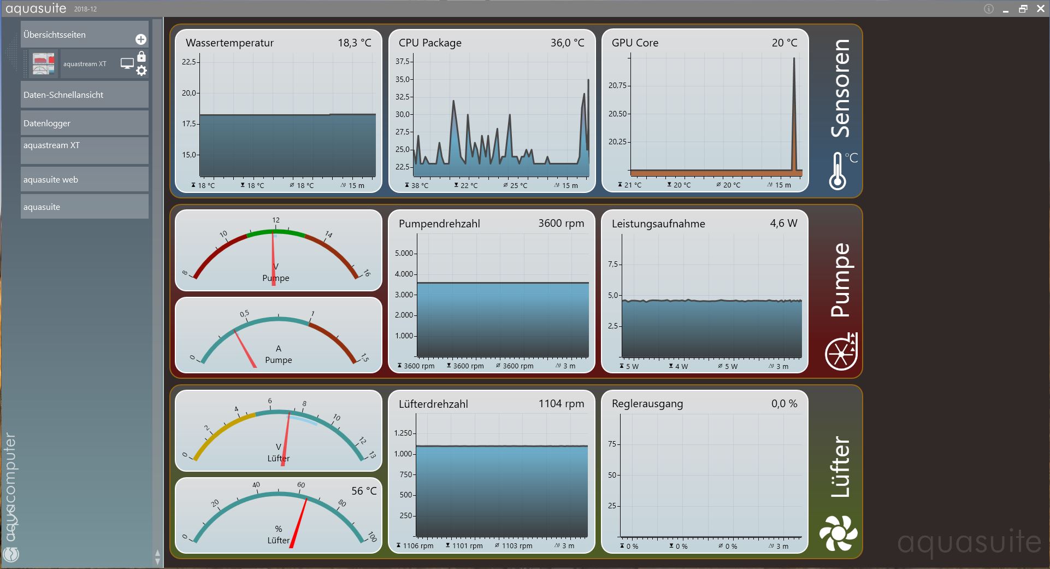Click the Pumpe vertical section label

coord(840,280)
